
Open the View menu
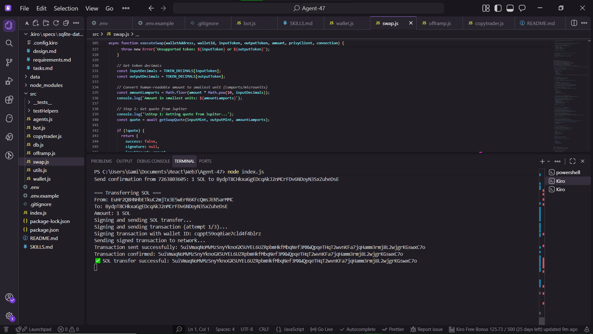91,8
